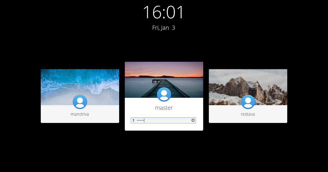Click the username label reading restava
The image size is (328, 172).
click(248, 114)
